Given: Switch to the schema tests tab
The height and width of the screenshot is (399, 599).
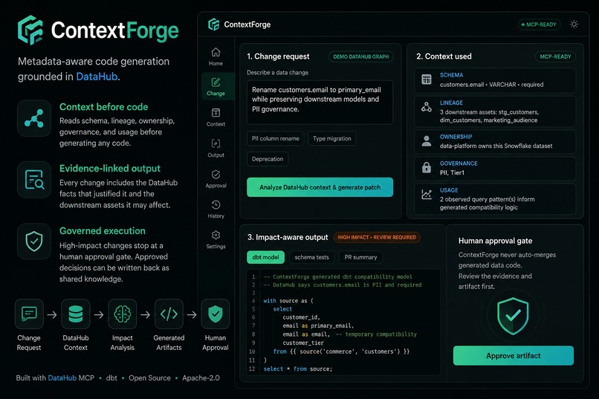Looking at the screenshot, I should 311,257.
